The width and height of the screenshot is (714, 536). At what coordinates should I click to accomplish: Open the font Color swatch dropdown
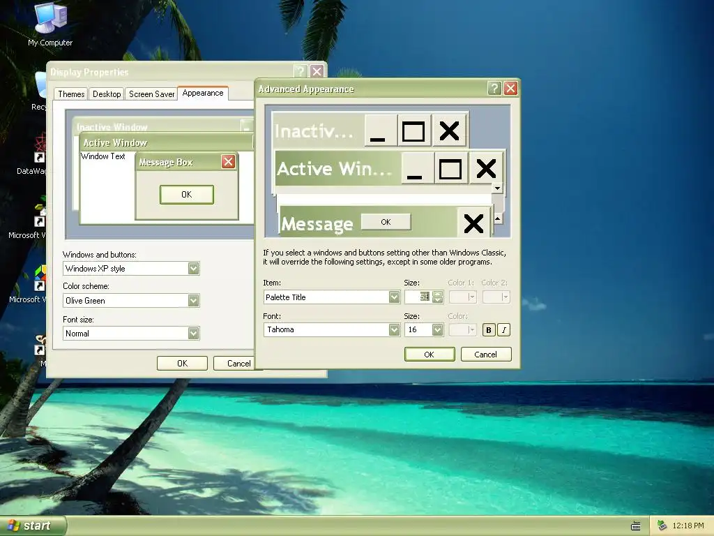point(463,329)
